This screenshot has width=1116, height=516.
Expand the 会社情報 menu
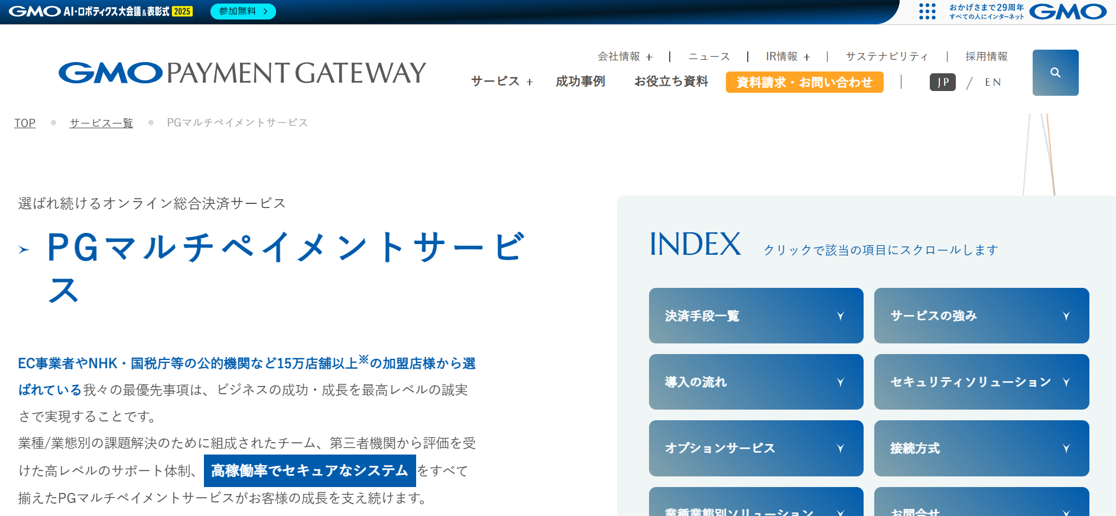[625, 57]
